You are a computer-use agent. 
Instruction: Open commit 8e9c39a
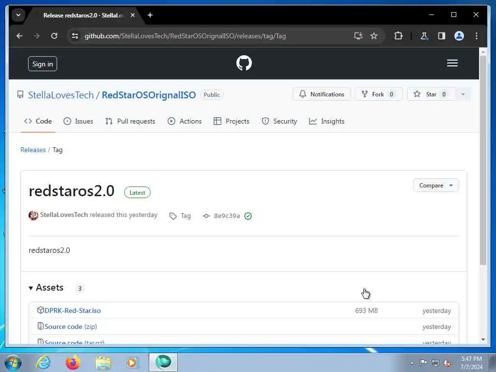(227, 216)
